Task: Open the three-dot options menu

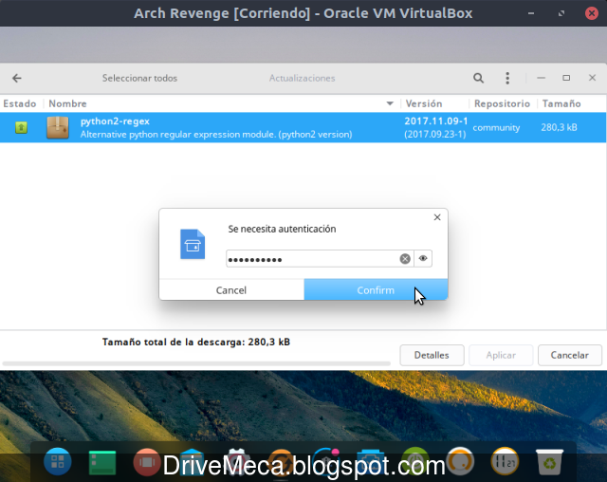Action: tap(507, 78)
